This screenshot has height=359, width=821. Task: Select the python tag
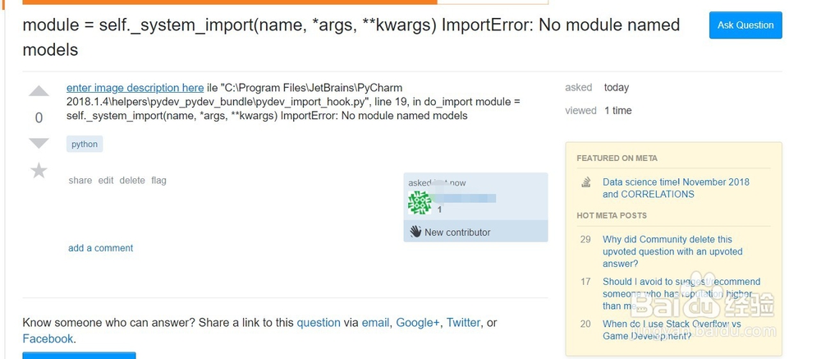point(85,144)
